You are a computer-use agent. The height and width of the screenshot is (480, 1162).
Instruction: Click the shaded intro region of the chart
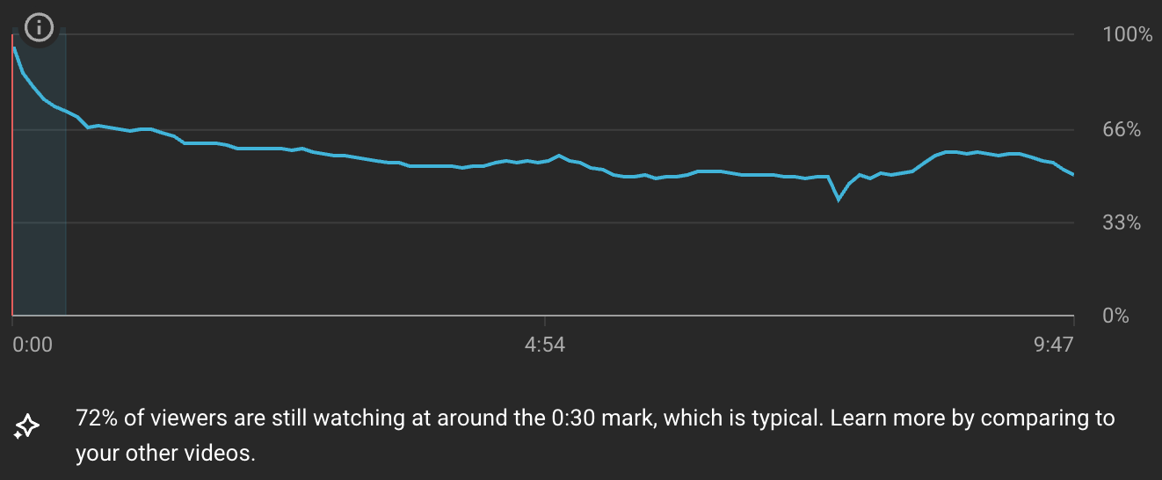(x=40, y=220)
